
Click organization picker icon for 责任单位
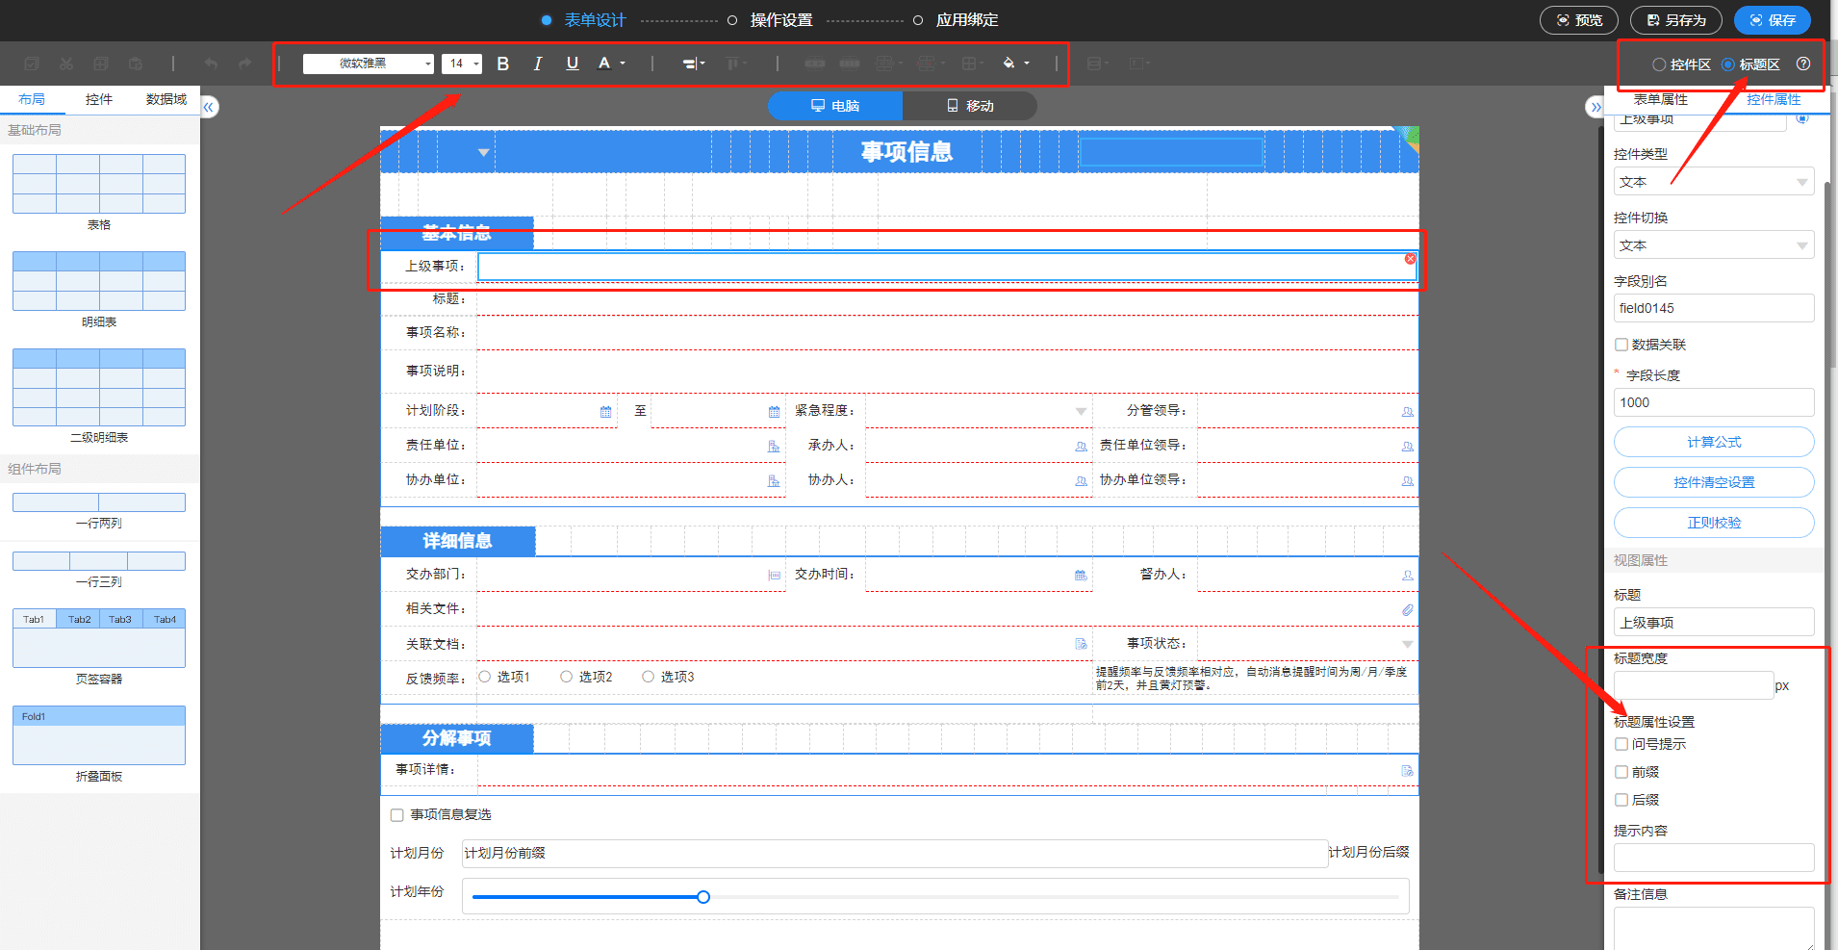[x=774, y=447]
